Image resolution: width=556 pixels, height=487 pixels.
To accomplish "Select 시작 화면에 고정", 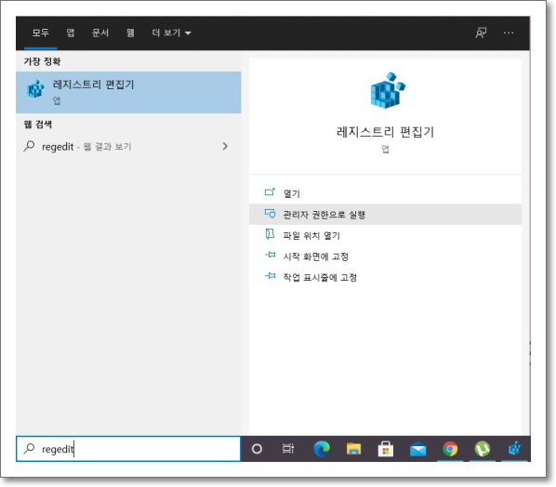I will click(x=385, y=256).
